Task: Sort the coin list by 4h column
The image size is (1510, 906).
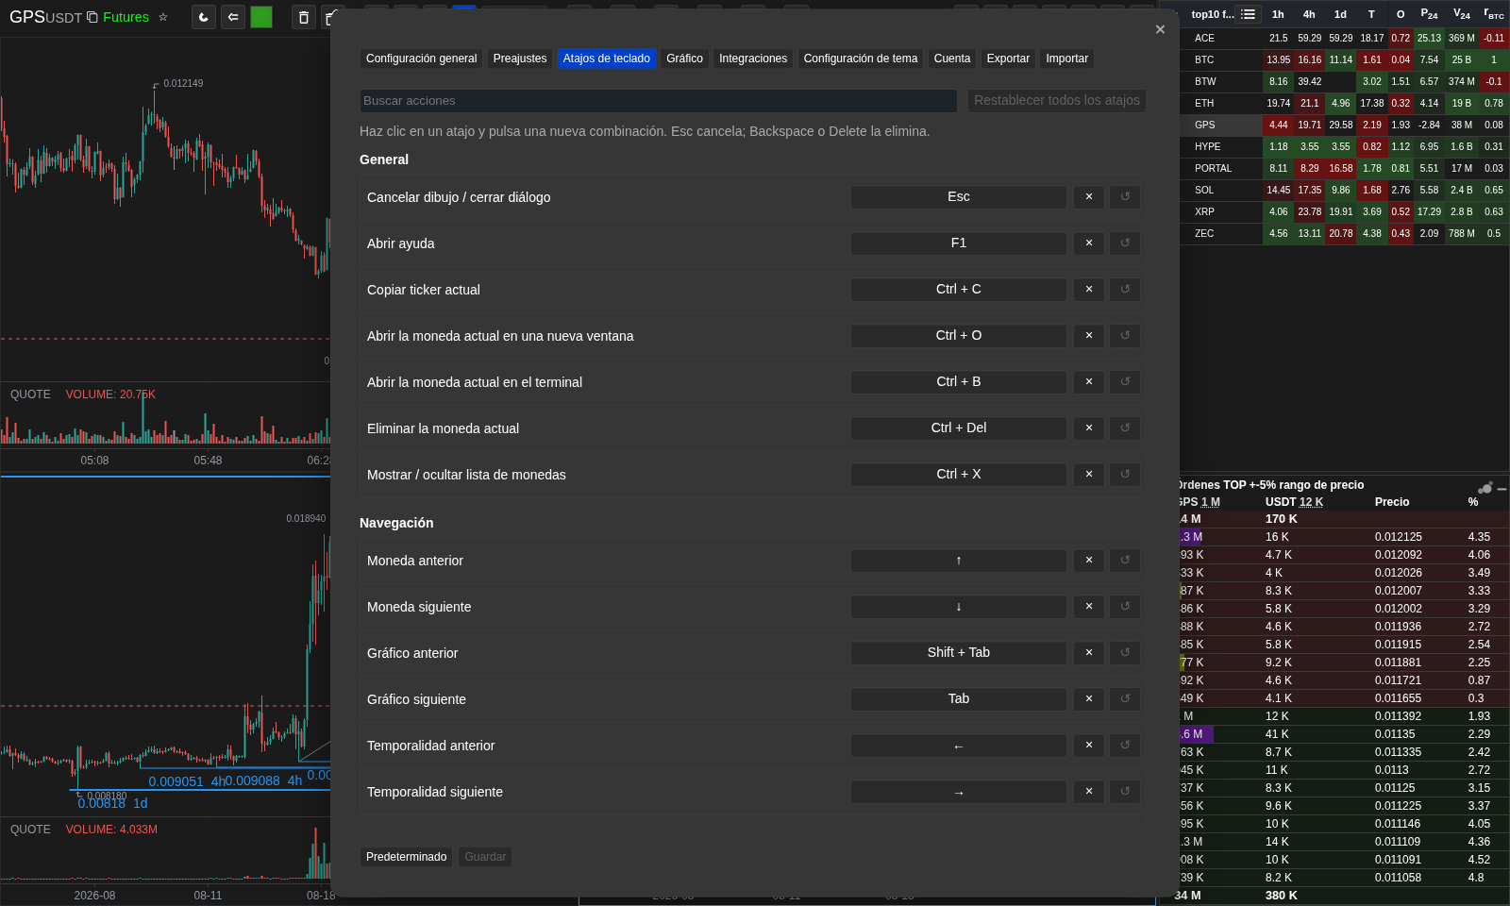Action: 1309,14
